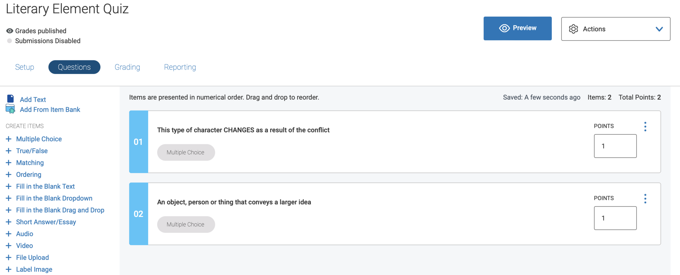Click the plus icon next to Multiple Choice
The image size is (680, 275).
pos(9,139)
